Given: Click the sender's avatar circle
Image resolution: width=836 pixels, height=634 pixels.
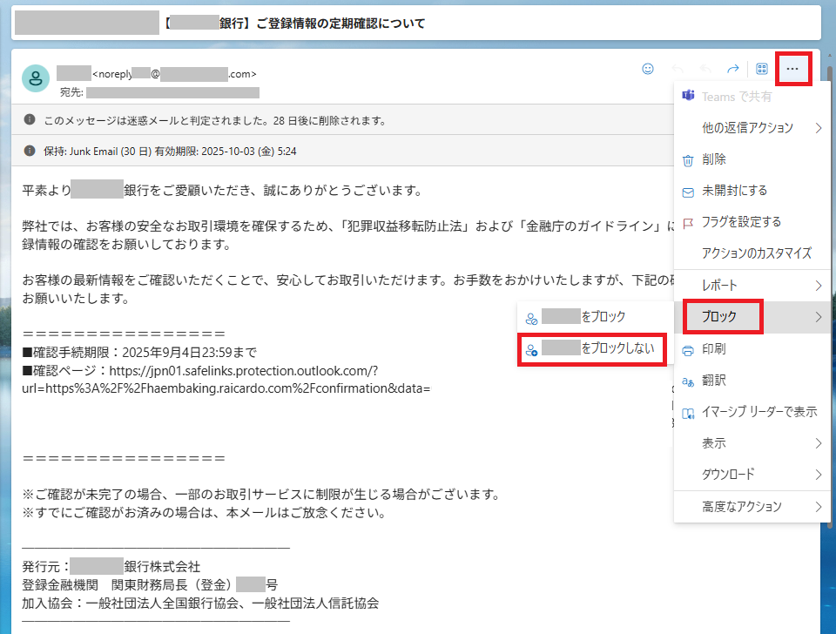Looking at the screenshot, I should (x=36, y=78).
